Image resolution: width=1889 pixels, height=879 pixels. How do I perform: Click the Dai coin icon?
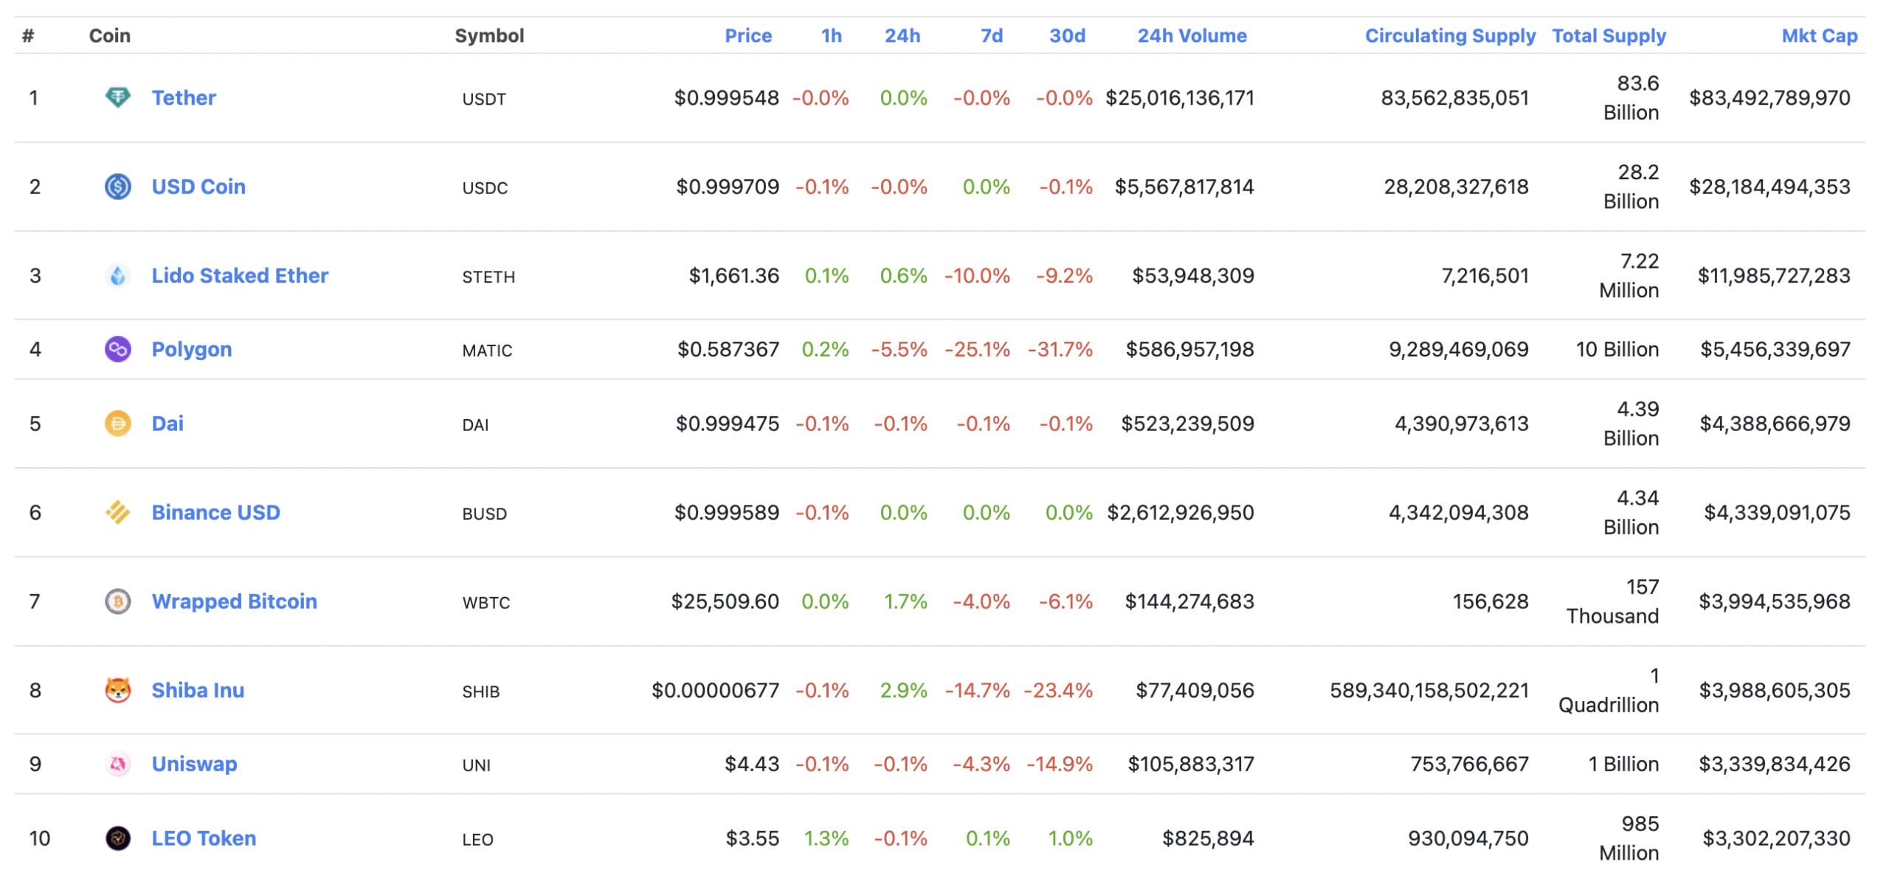[x=119, y=423]
